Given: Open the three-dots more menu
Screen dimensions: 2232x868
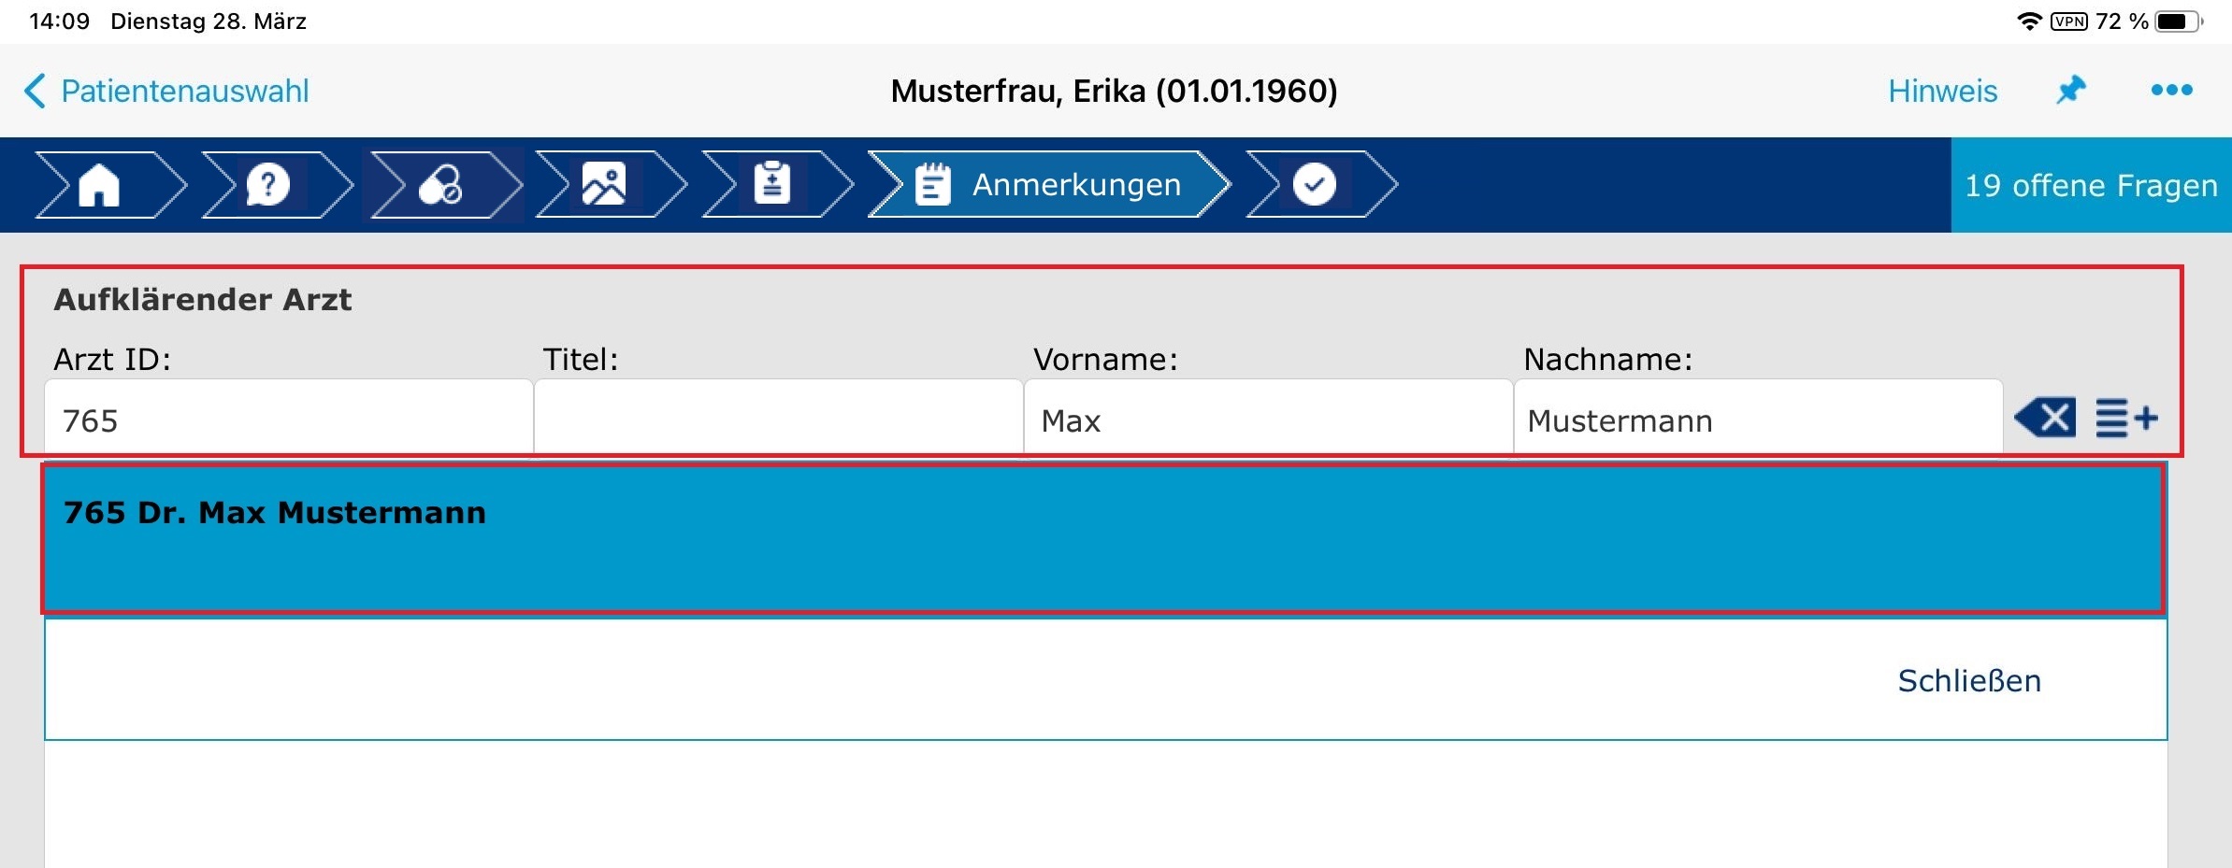Looking at the screenshot, I should point(2171,91).
